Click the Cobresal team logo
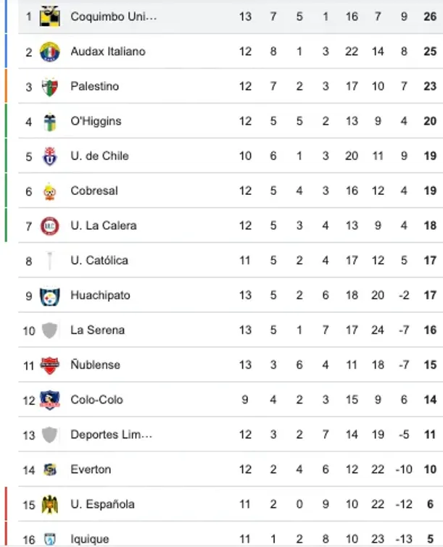Screen dimensions: 443x547 (49, 191)
